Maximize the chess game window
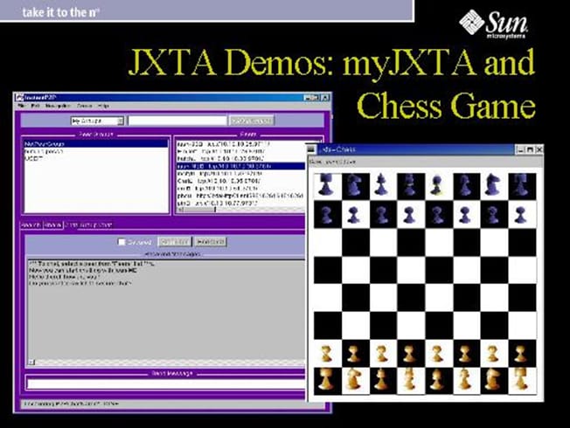570x428 pixels. click(x=530, y=149)
